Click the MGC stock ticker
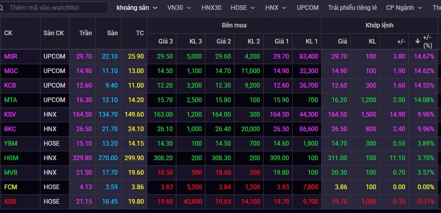This screenshot has width=441, height=213. pyautogui.click(x=10, y=70)
